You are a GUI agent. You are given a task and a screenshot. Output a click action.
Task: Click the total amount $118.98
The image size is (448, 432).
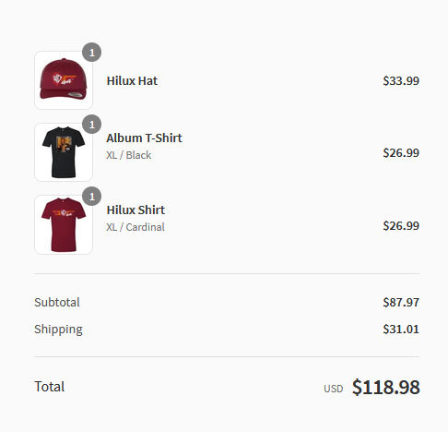pyautogui.click(x=386, y=387)
